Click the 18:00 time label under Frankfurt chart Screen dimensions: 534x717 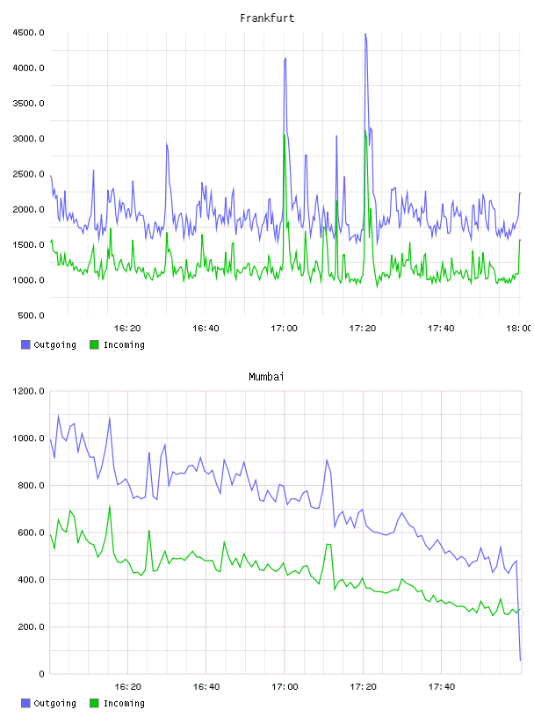[x=518, y=329]
